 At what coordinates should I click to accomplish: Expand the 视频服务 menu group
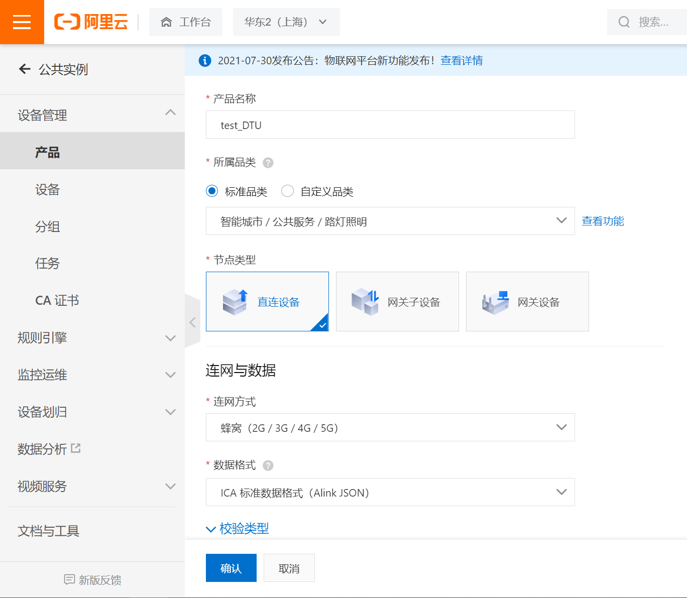pos(92,486)
